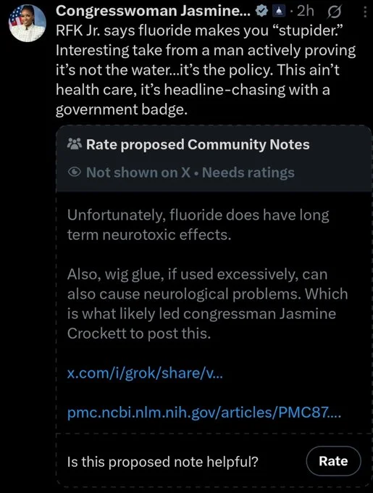This screenshot has height=493, width=373.
Task: Click the Needs ratings status text
Action: point(248,173)
